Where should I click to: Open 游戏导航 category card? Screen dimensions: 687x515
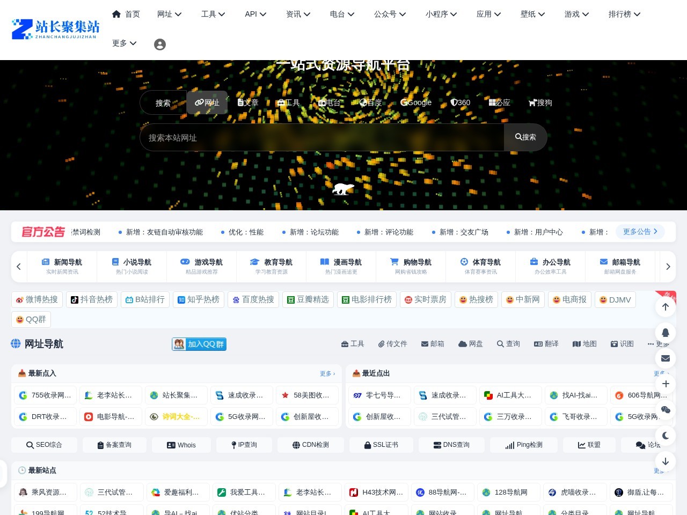tap(202, 266)
